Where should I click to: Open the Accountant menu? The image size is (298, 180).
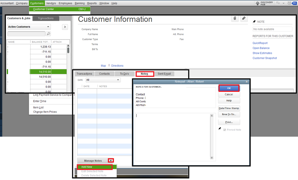click(x=7, y=3)
